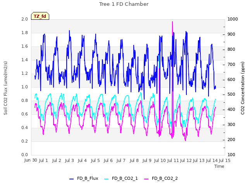The width and height of the screenshot is (248, 186).
Task: Click the 100 ppm right axis label
Action: pos(231,155)
